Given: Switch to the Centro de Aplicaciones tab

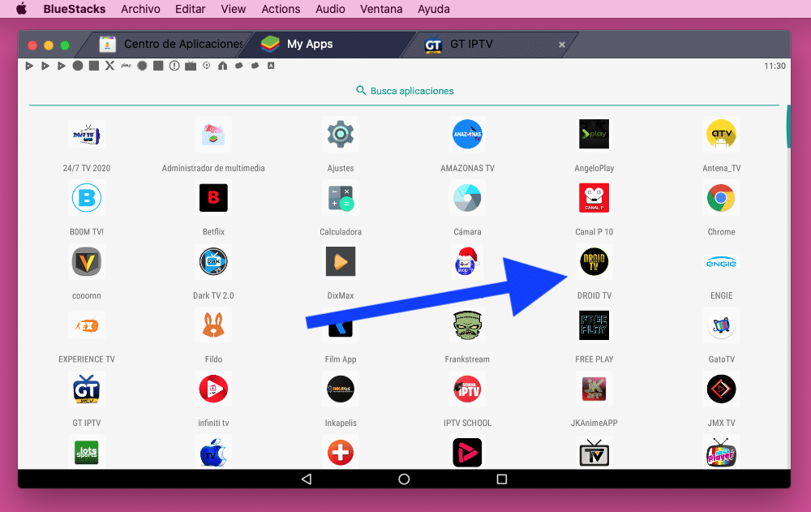Looking at the screenshot, I should (x=170, y=45).
